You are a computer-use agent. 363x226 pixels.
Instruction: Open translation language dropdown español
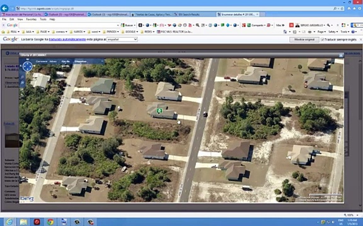122,40
